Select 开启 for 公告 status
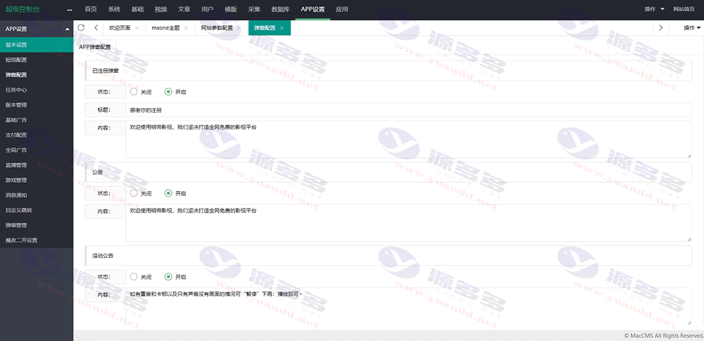 175,193
